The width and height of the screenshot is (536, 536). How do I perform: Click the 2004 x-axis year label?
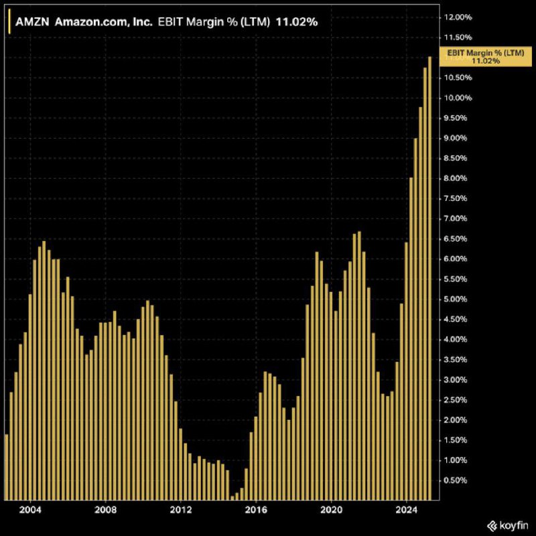click(30, 510)
